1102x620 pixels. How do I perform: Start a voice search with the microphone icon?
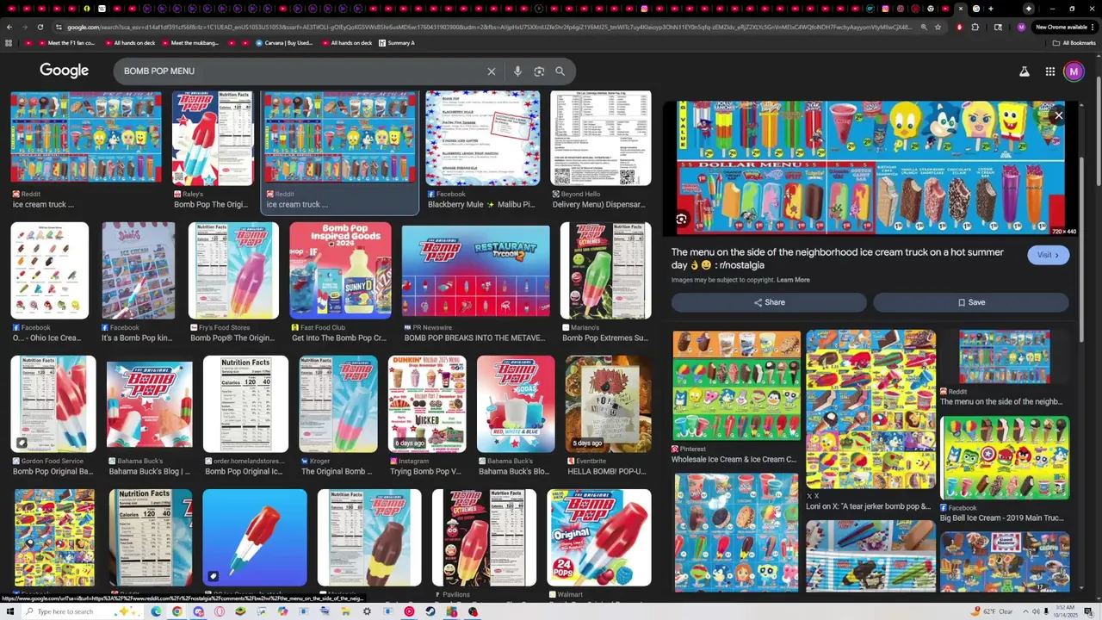517,71
